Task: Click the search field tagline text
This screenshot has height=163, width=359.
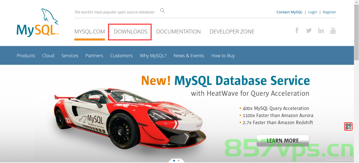Action: point(114,12)
